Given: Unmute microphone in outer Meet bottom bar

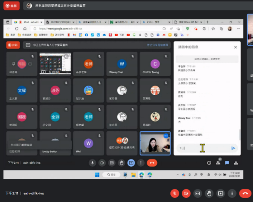Looking at the screenshot, I should pos(175,193).
